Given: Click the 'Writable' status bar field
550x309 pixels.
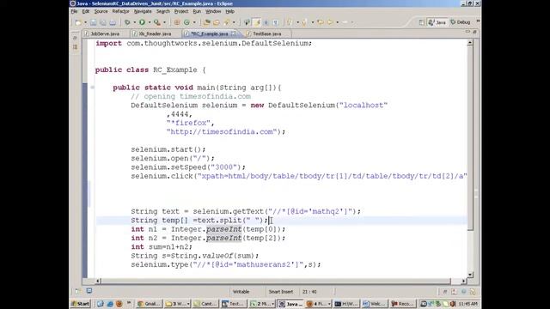Looking at the screenshot, I should 241,292.
